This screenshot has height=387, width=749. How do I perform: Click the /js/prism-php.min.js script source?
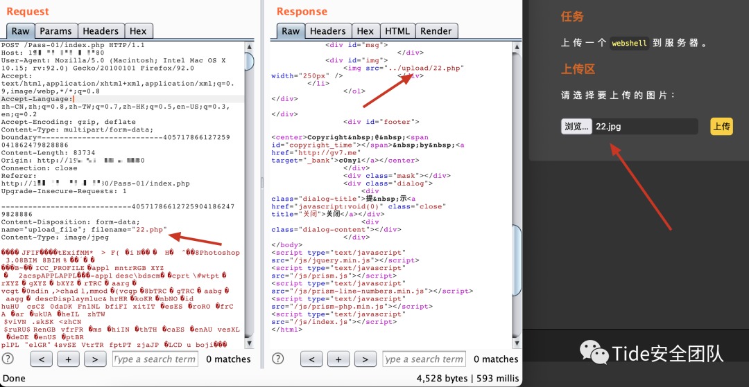point(338,307)
